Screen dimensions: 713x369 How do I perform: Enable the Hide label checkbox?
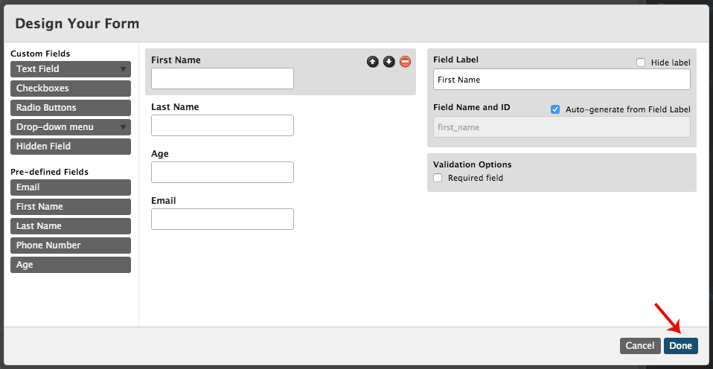pyautogui.click(x=641, y=62)
